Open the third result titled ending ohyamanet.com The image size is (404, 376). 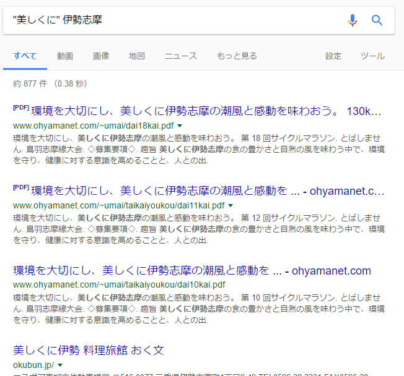click(192, 270)
